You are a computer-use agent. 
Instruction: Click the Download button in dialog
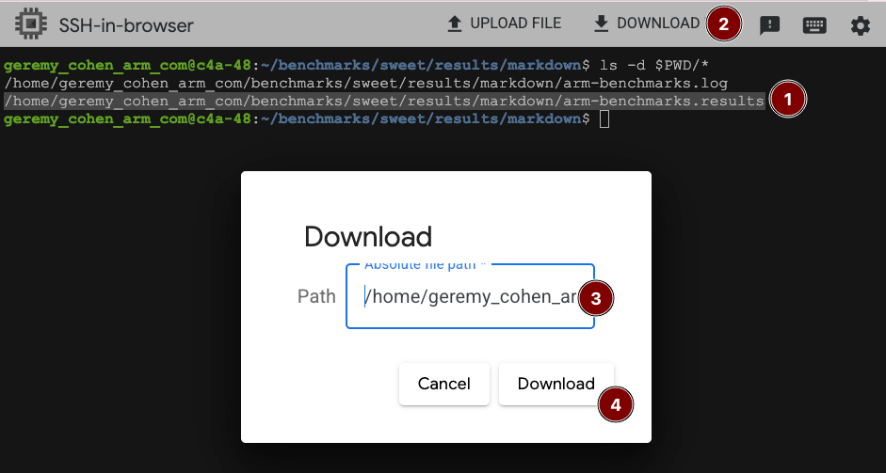(556, 384)
